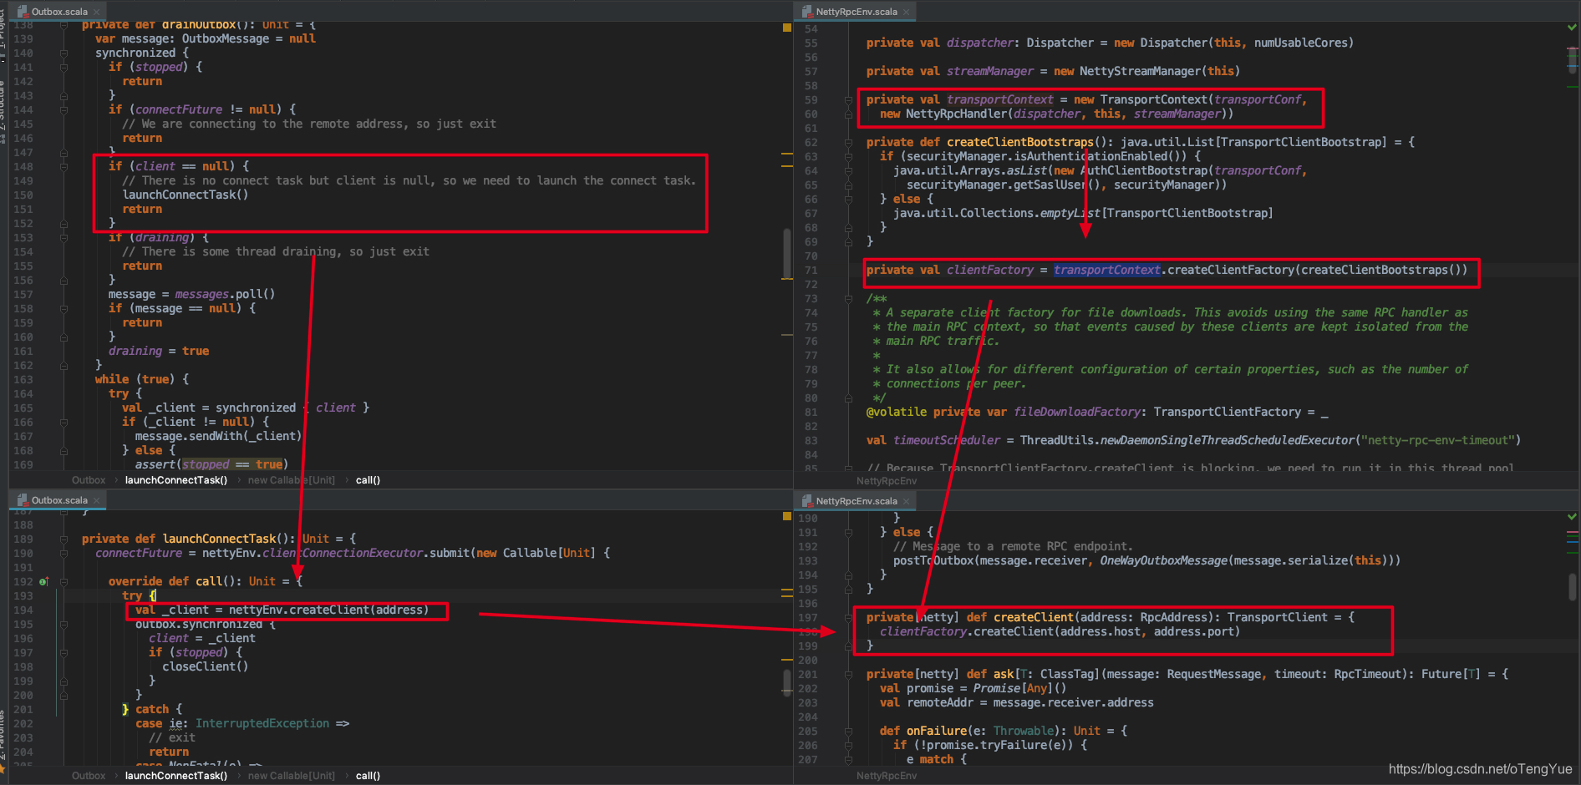Click line number 150 in the gutter

point(23,195)
